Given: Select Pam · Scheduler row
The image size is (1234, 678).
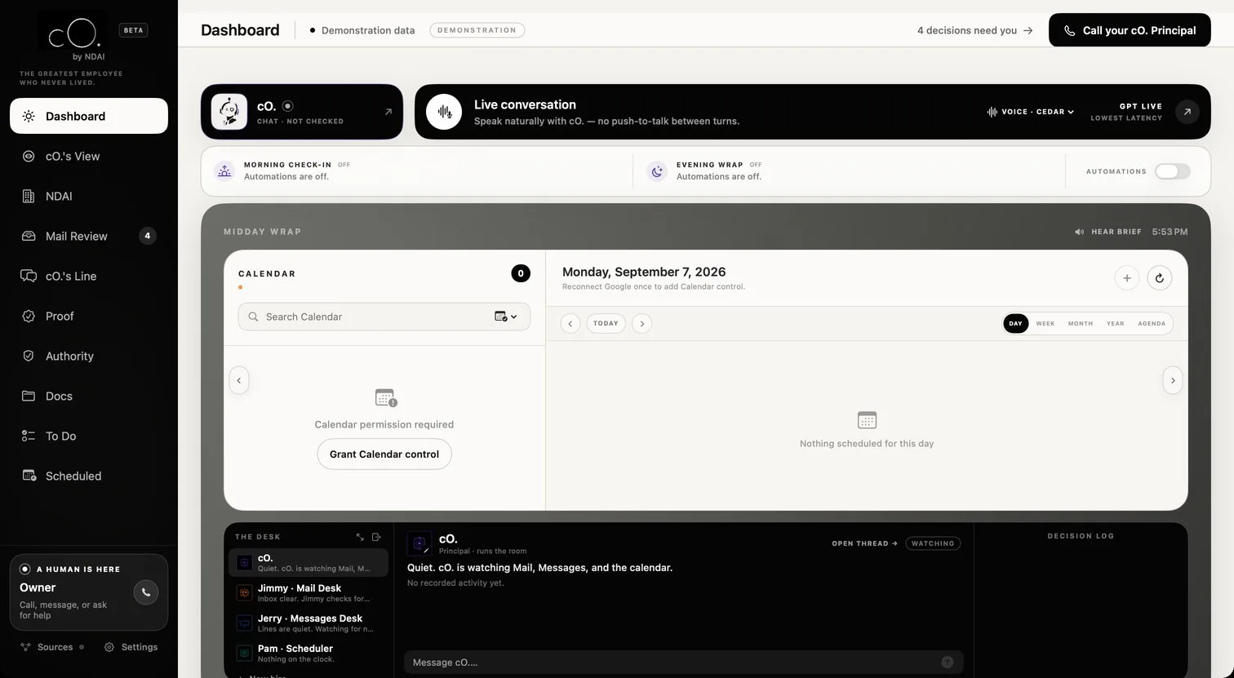Looking at the screenshot, I should pos(308,654).
